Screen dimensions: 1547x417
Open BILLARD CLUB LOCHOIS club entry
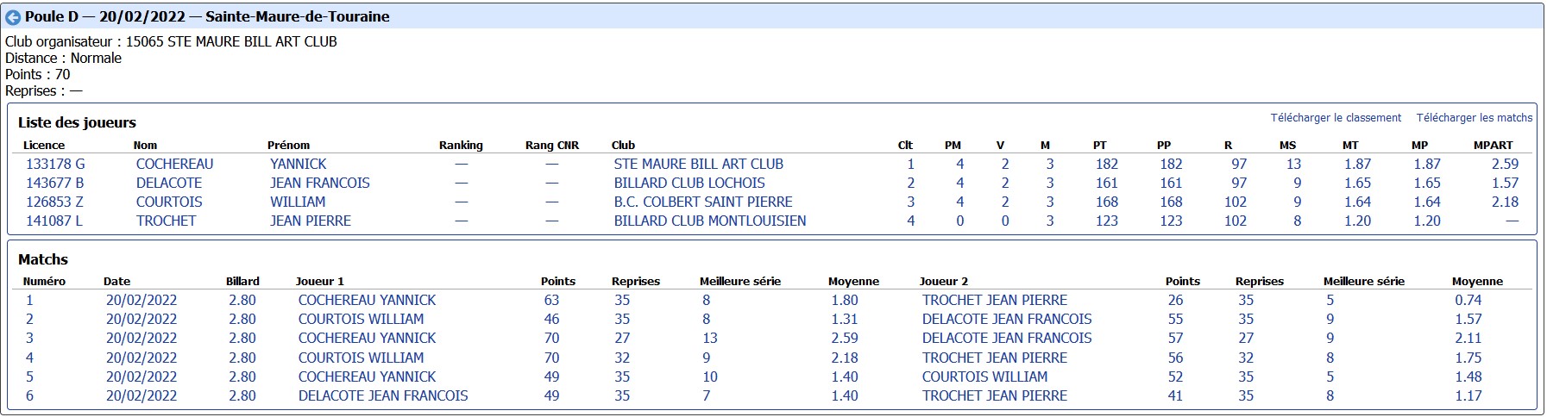point(689,183)
